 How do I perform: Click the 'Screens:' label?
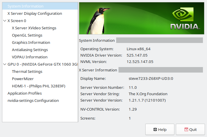click(x=88, y=118)
